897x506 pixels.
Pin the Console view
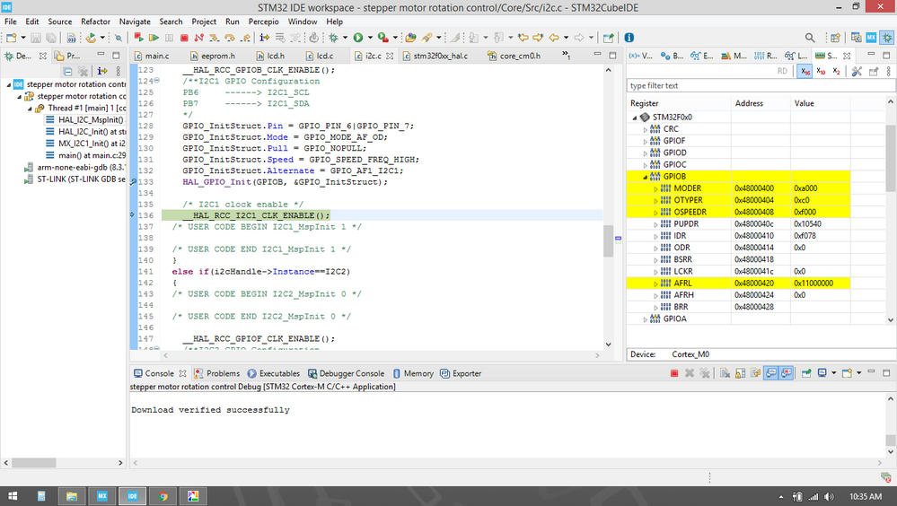pos(806,373)
